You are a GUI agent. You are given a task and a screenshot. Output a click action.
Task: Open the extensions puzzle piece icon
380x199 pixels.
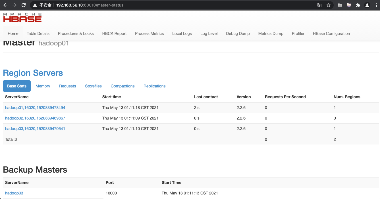[358, 5]
